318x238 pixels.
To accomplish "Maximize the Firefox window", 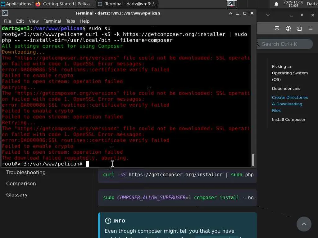I will [x=302, y=15].
